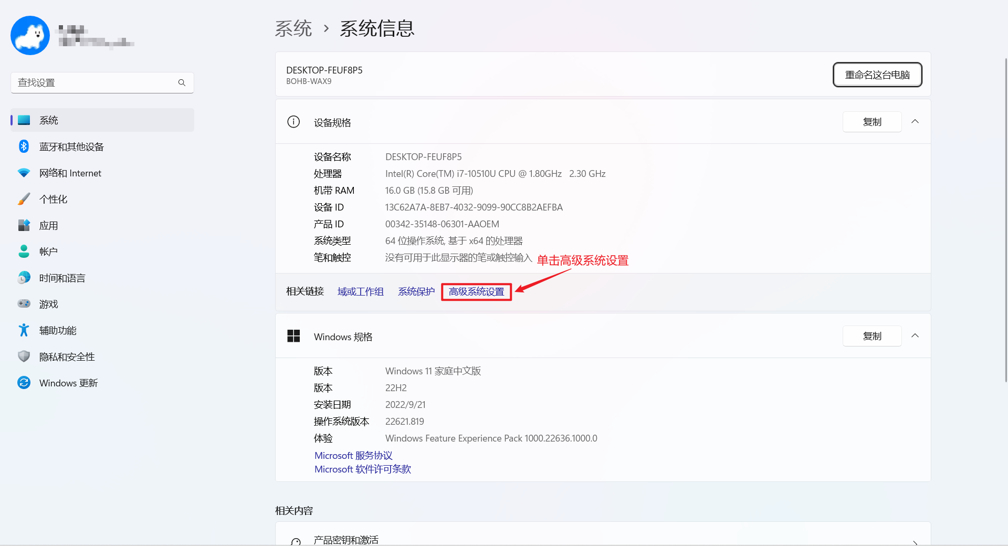
Task: Select 产品 ID value 00342-35148-06301-AAOEM
Action: [442, 224]
